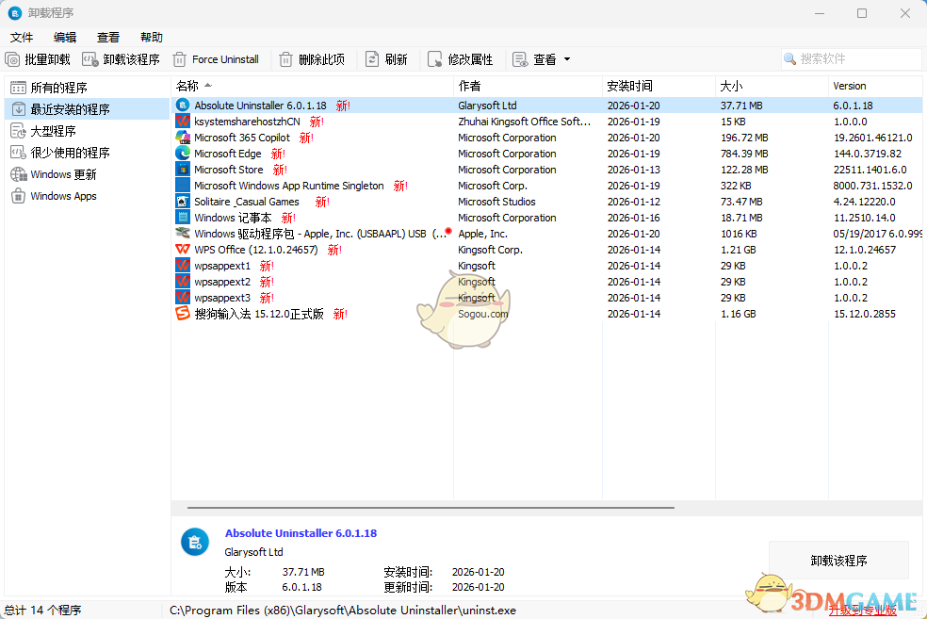
Task: Click the sort arrow on 名称 column
Action: (x=209, y=85)
